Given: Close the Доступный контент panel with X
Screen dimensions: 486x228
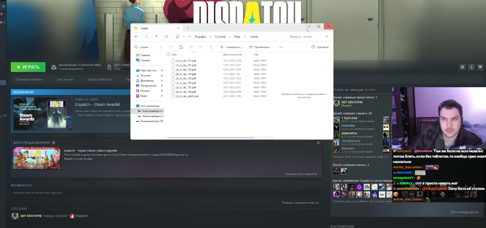Looking at the screenshot, I should pyautogui.click(x=319, y=143).
